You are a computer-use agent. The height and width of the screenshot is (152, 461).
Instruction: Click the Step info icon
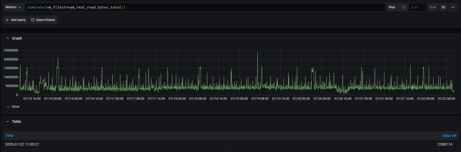pyautogui.click(x=403, y=7)
